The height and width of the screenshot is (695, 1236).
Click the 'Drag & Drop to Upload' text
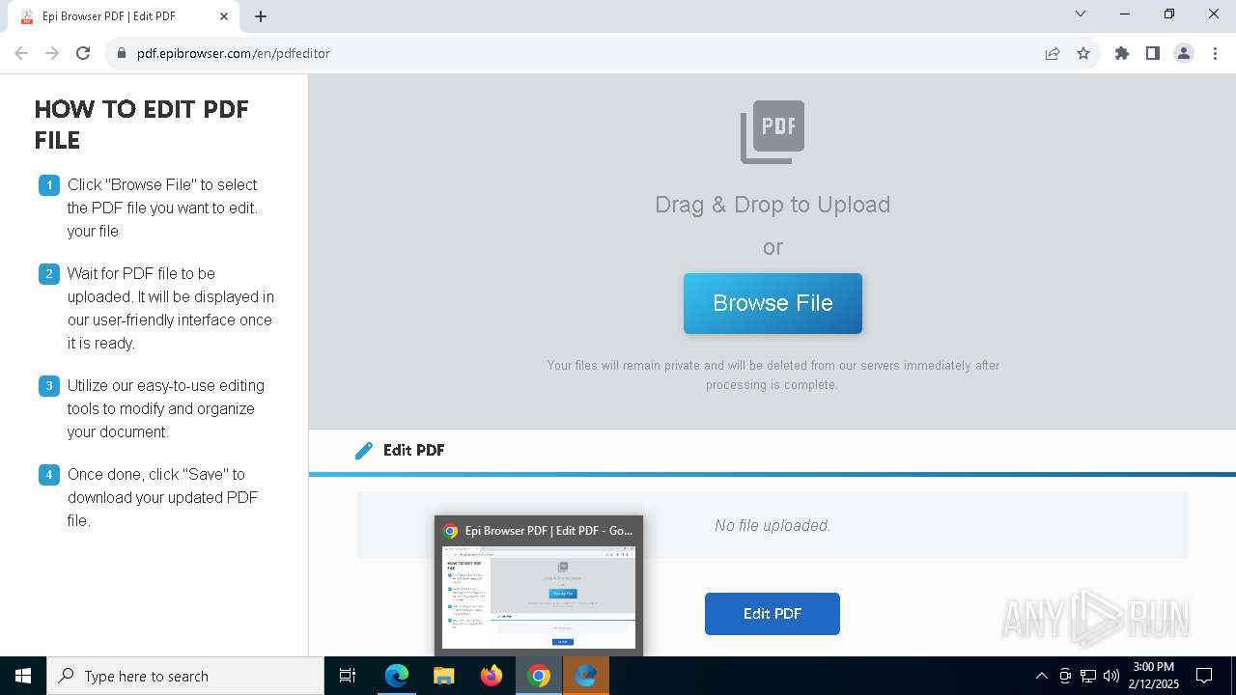tap(772, 205)
